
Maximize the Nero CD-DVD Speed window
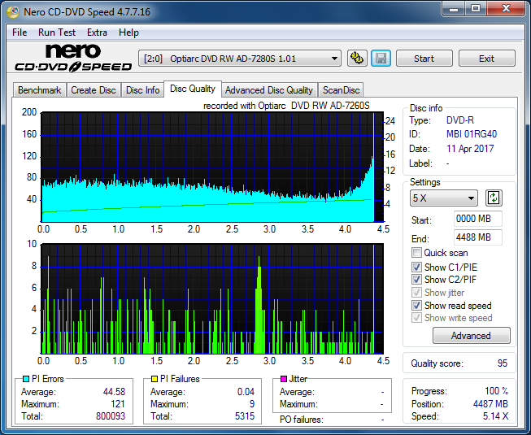click(476, 9)
